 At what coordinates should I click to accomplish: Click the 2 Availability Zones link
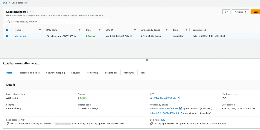(151, 36)
